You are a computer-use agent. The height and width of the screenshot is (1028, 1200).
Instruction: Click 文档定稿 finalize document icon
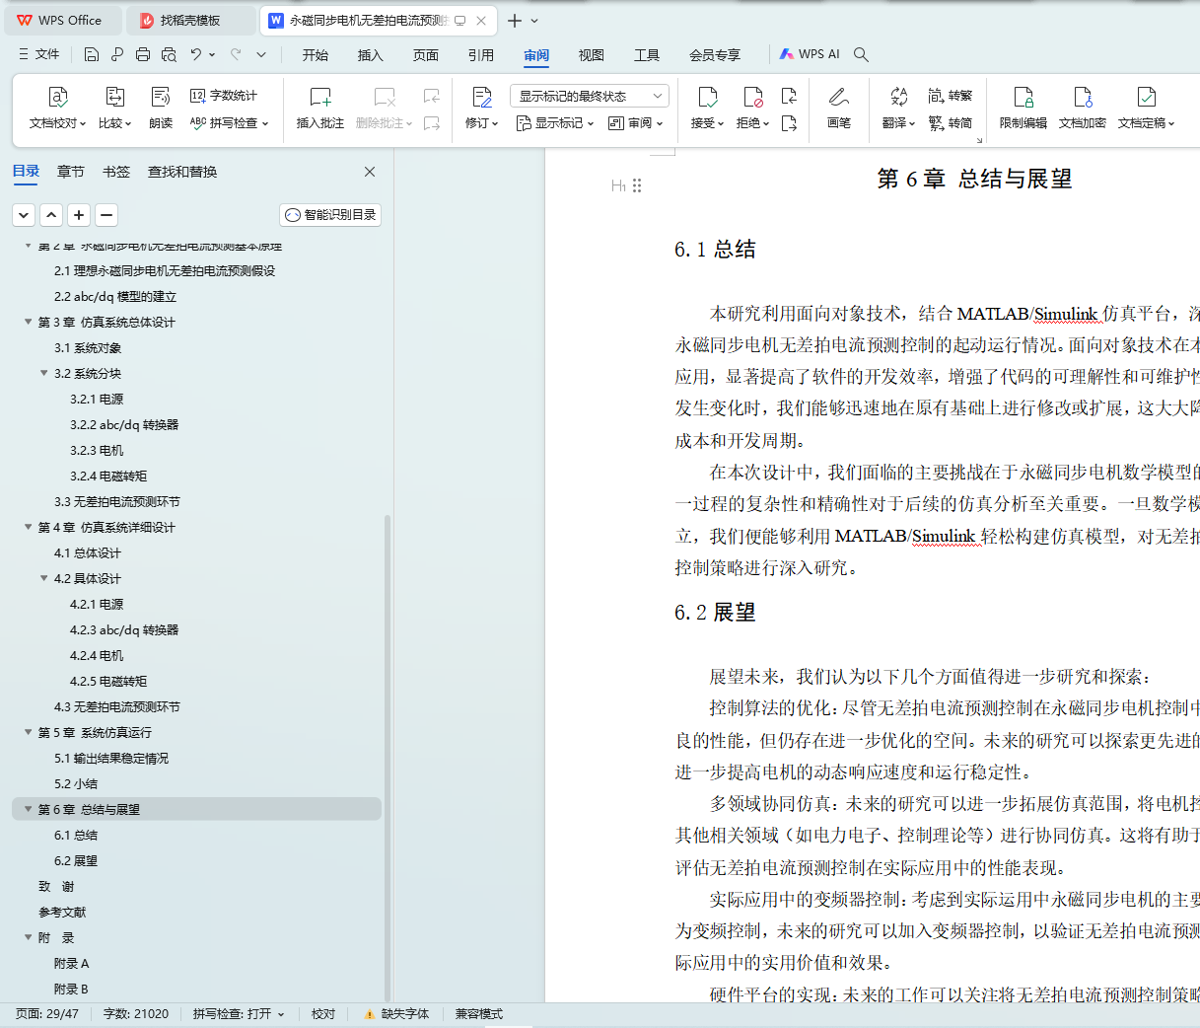(x=1146, y=97)
